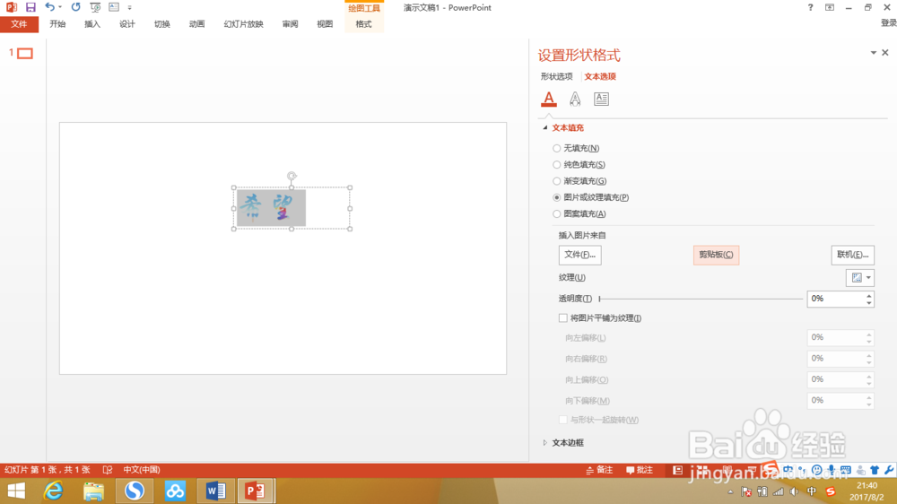
Task: Open the 切换 Transitions tab
Action: pos(161,24)
